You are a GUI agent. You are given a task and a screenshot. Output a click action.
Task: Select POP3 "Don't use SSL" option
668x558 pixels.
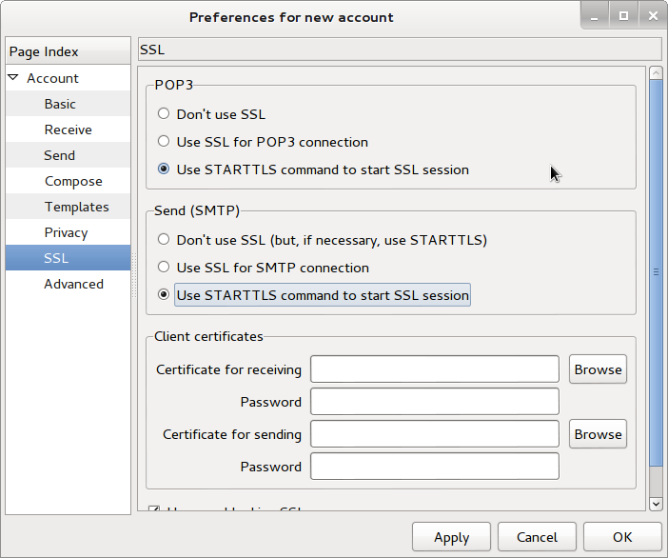(x=165, y=114)
